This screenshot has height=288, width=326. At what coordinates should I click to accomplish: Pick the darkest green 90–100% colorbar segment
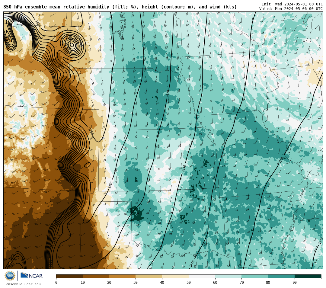tap(308, 277)
